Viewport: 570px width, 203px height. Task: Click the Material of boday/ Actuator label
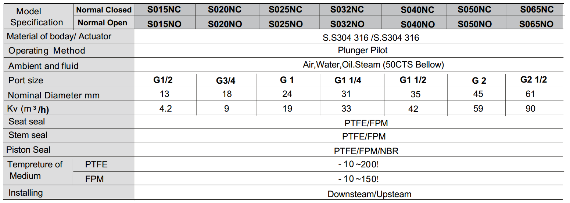pyautogui.click(x=59, y=37)
